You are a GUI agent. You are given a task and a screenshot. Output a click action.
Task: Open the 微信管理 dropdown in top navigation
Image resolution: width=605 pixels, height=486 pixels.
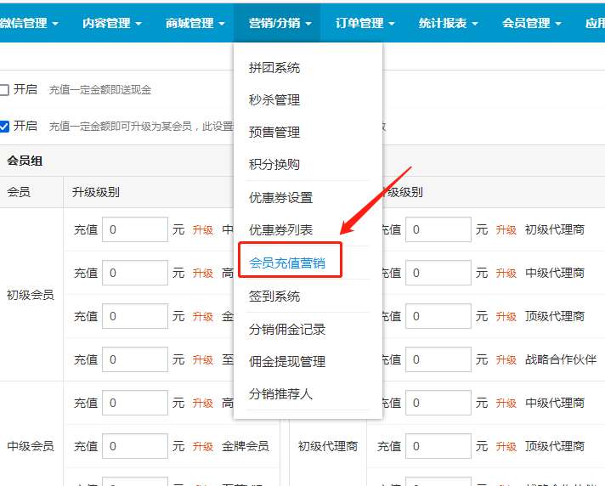point(28,23)
